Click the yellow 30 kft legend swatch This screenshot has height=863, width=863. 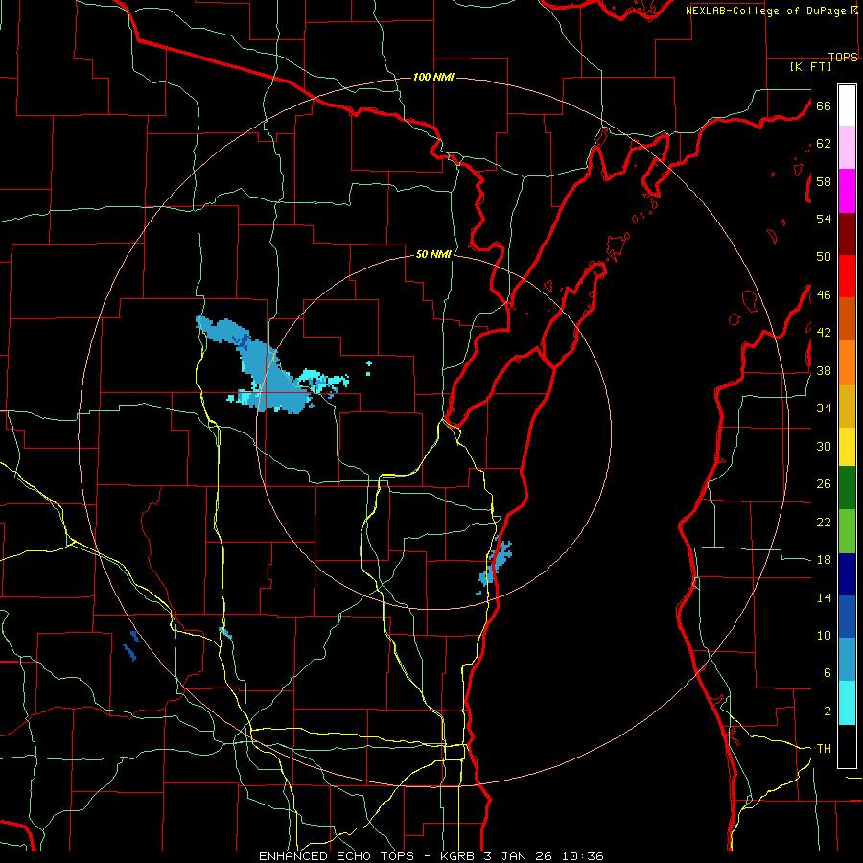[x=847, y=446]
